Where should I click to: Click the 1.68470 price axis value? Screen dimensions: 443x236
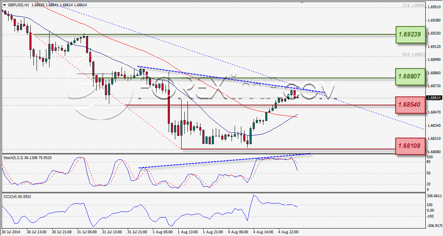click(434, 112)
